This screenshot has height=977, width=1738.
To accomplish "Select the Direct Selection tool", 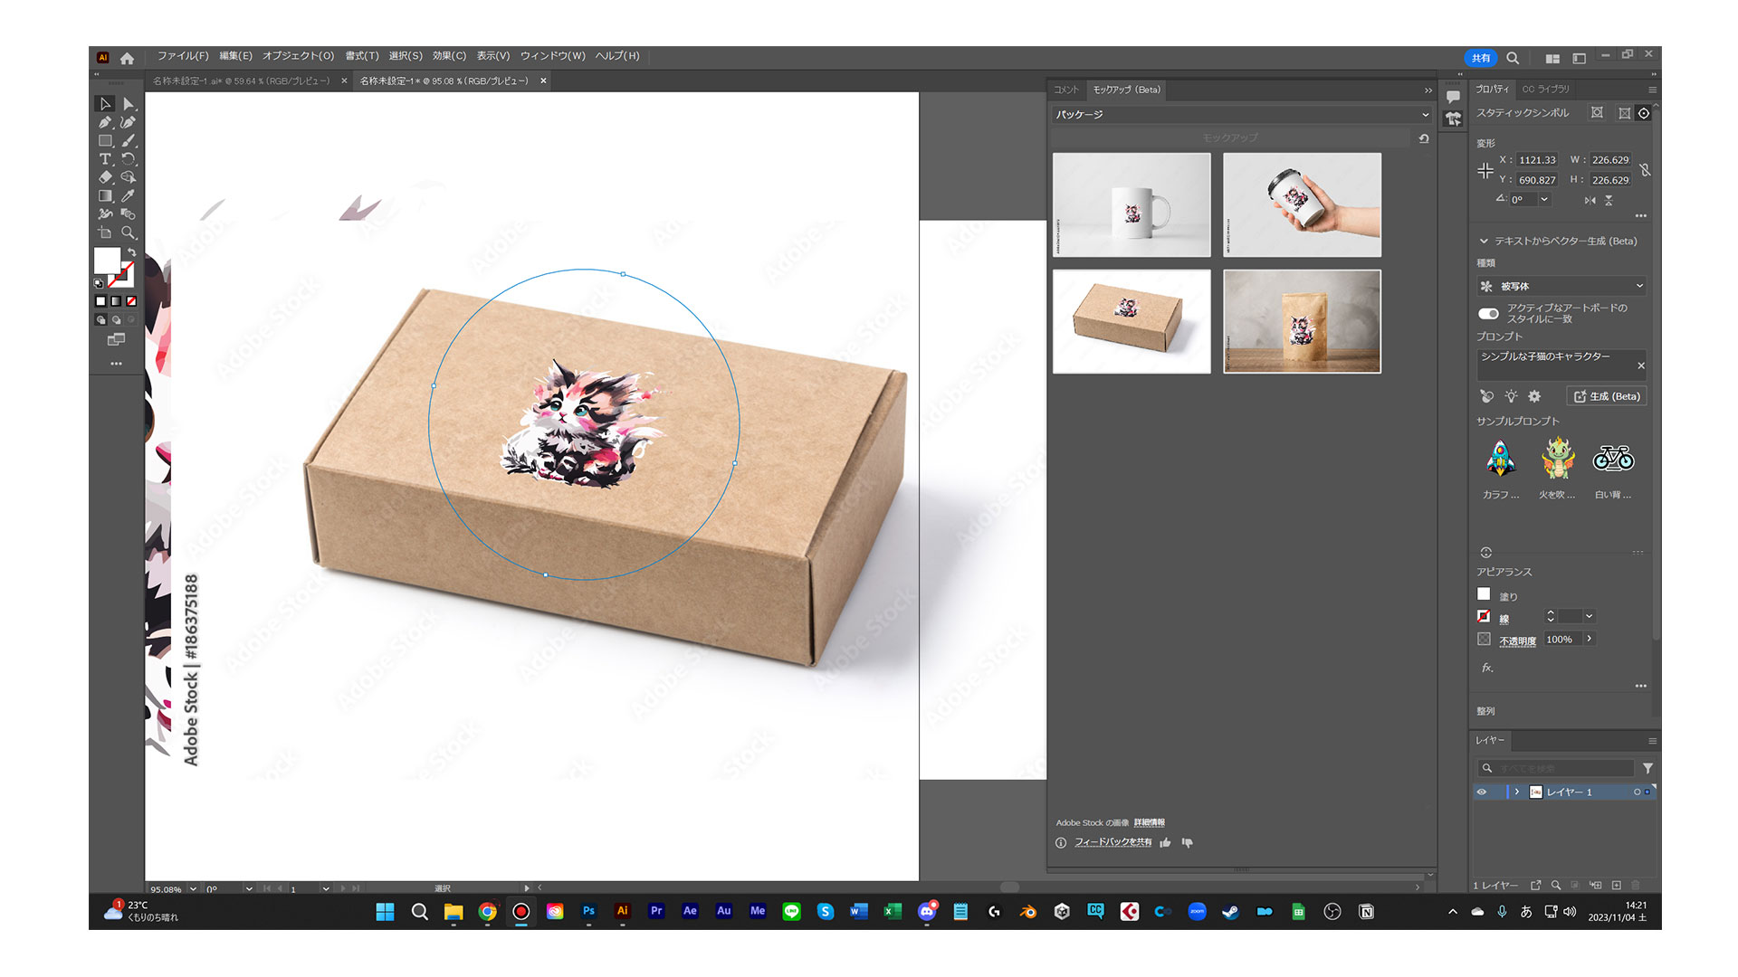I will tap(129, 104).
